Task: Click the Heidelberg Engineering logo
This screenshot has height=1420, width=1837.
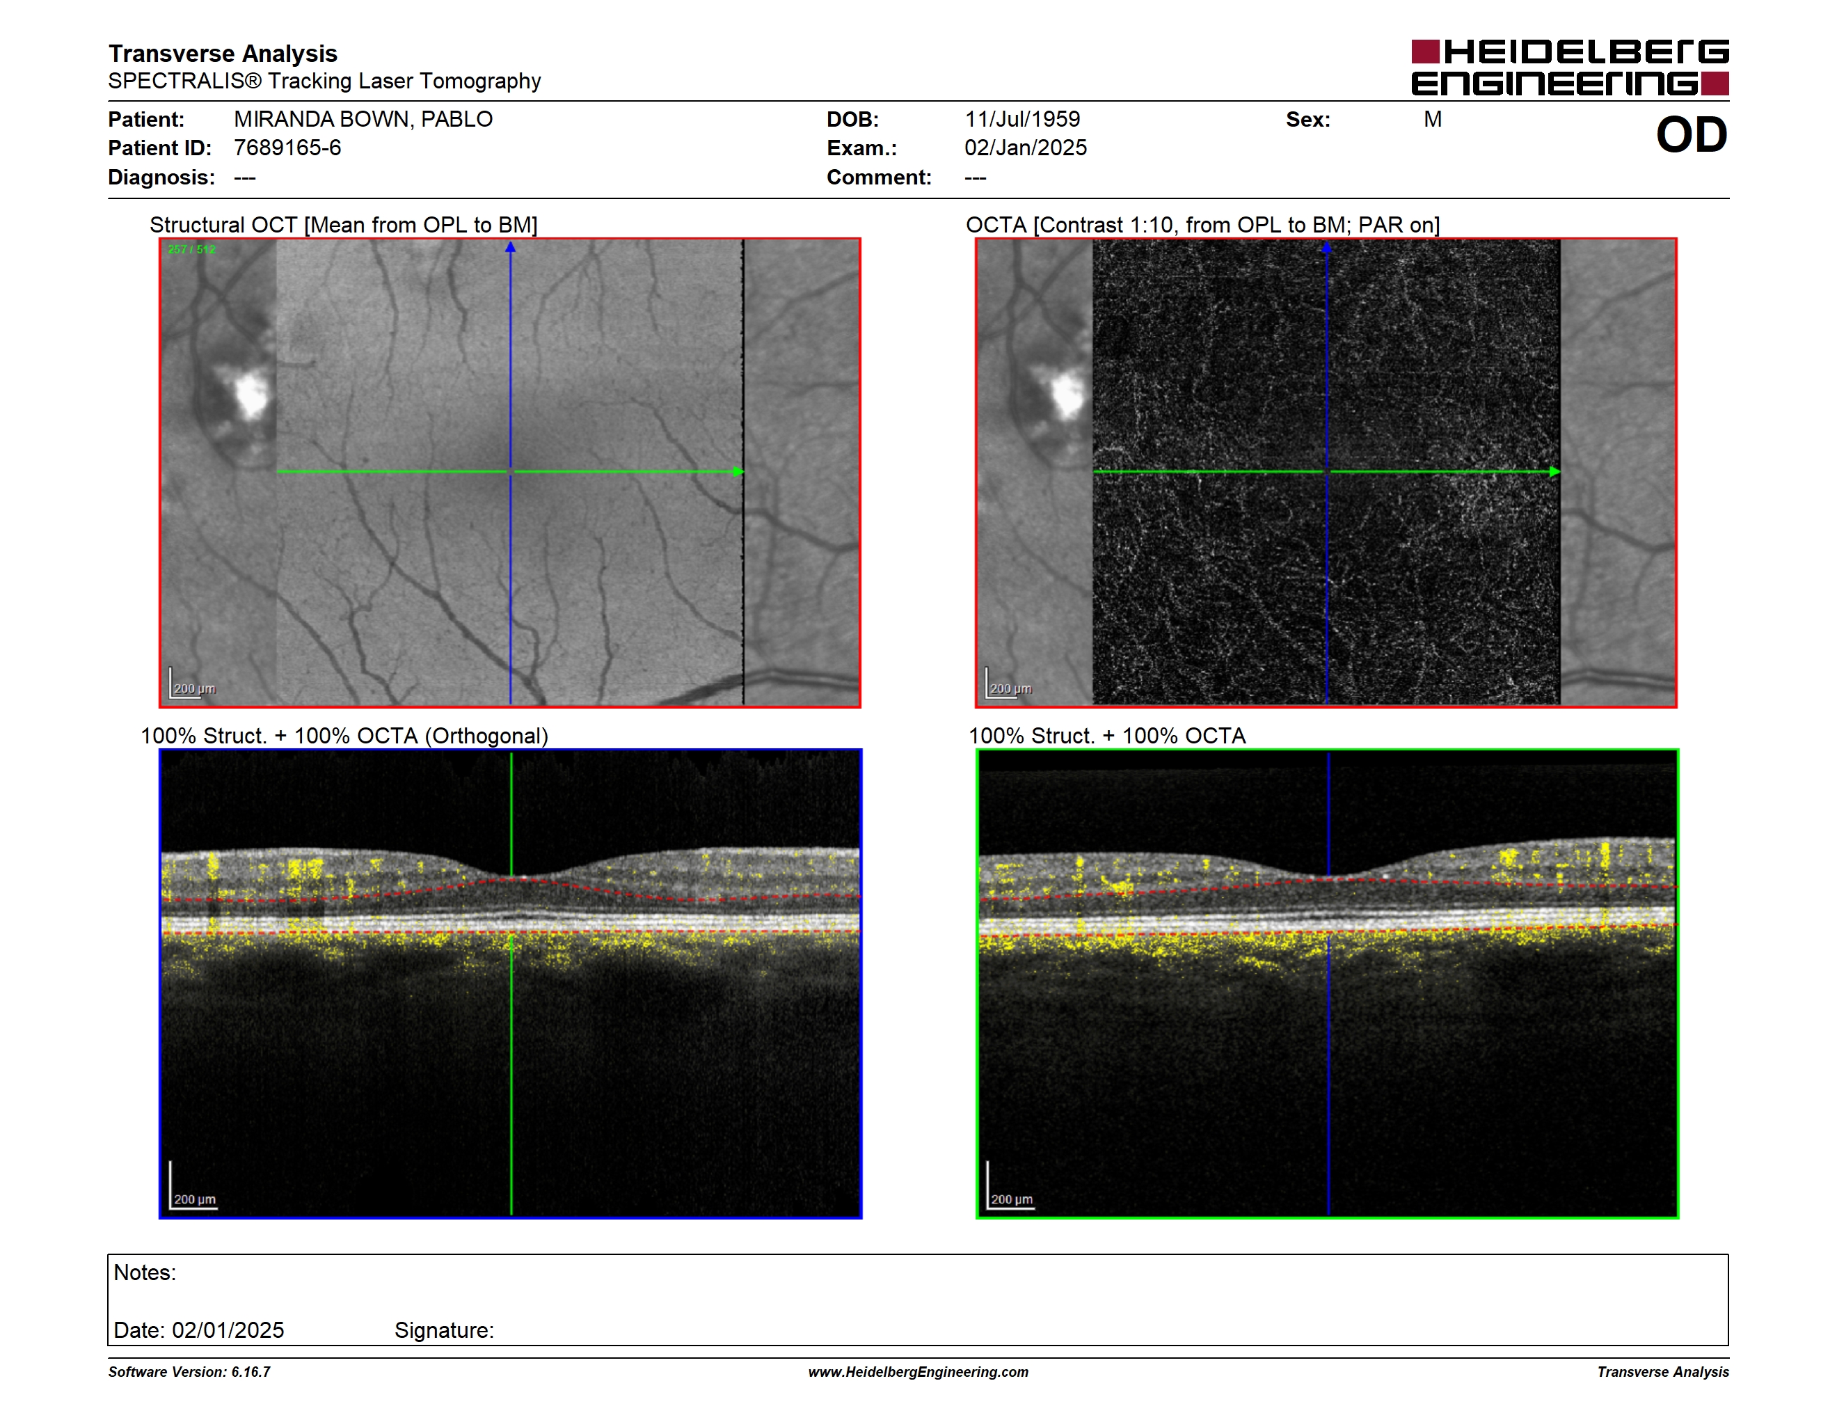Action: pos(1570,68)
